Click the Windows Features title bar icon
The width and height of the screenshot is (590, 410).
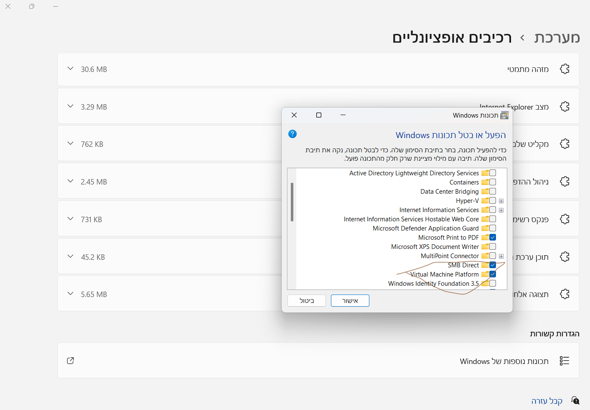(505, 115)
